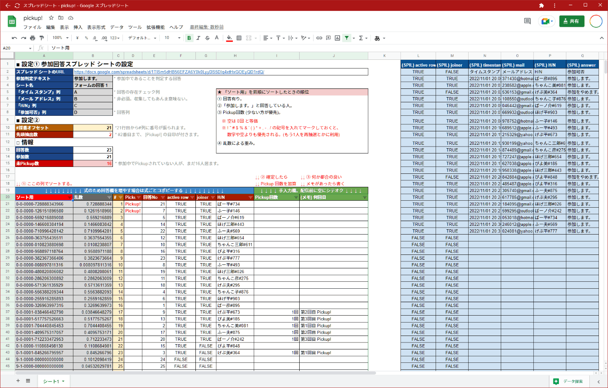608x388 pixels.
Task: Open text wrapping dropdown
Action: (293, 38)
